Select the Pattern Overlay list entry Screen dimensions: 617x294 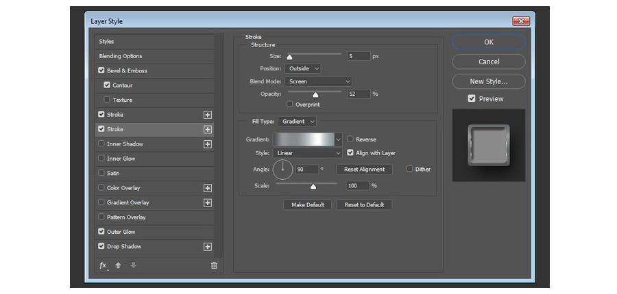click(x=126, y=217)
